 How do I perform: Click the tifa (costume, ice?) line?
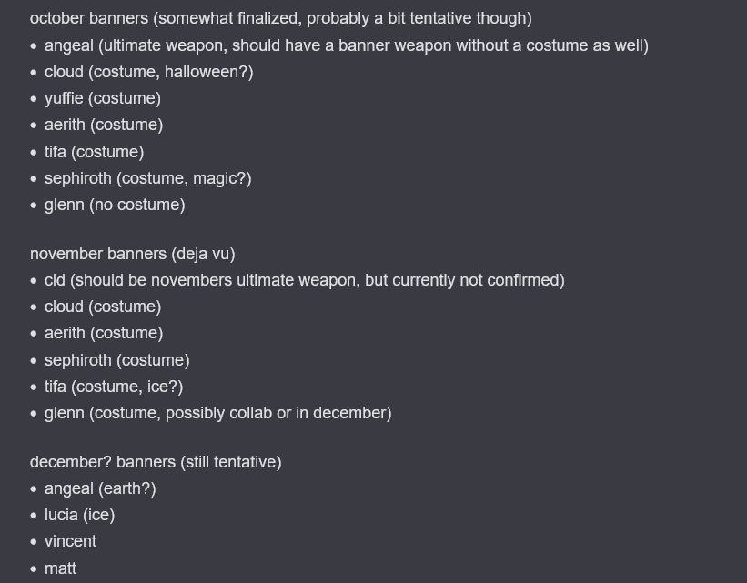pyautogui.click(x=114, y=387)
